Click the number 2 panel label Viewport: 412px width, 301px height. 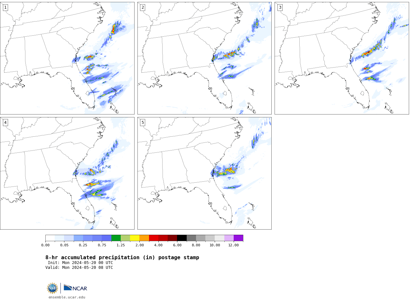[143, 7]
